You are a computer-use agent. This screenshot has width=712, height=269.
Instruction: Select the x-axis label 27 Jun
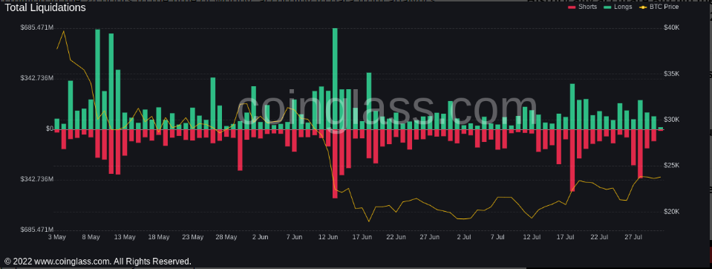[x=430, y=237]
